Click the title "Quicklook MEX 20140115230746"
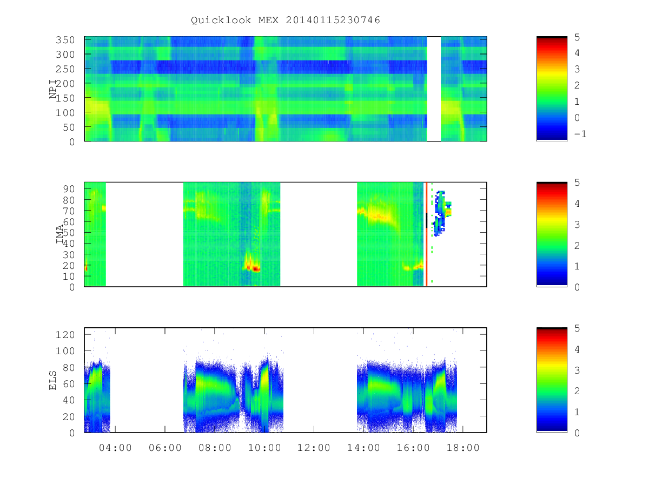 286,20
